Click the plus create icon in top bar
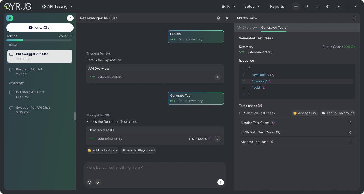 point(296,6)
